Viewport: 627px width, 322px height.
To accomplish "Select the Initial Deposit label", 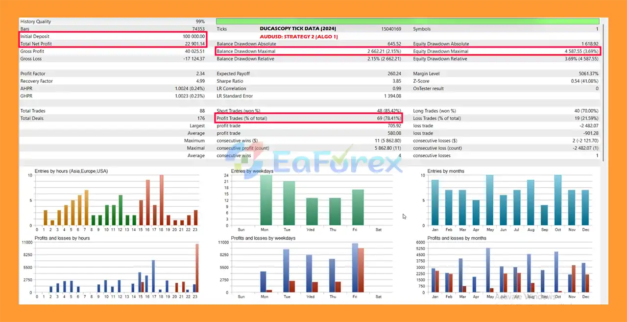I will (35, 36).
